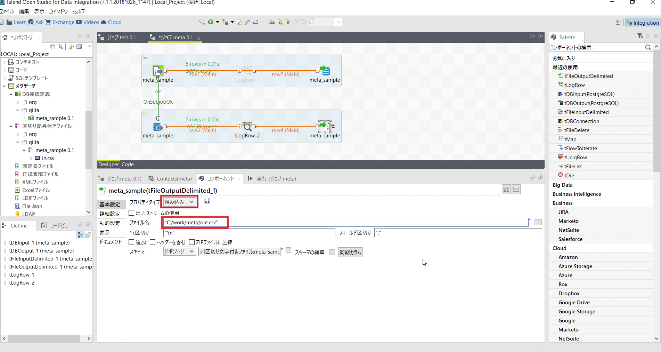Image resolution: width=661 pixels, height=352 pixels.
Task: Open the プロパティタイプ dropdown
Action: [x=179, y=202]
